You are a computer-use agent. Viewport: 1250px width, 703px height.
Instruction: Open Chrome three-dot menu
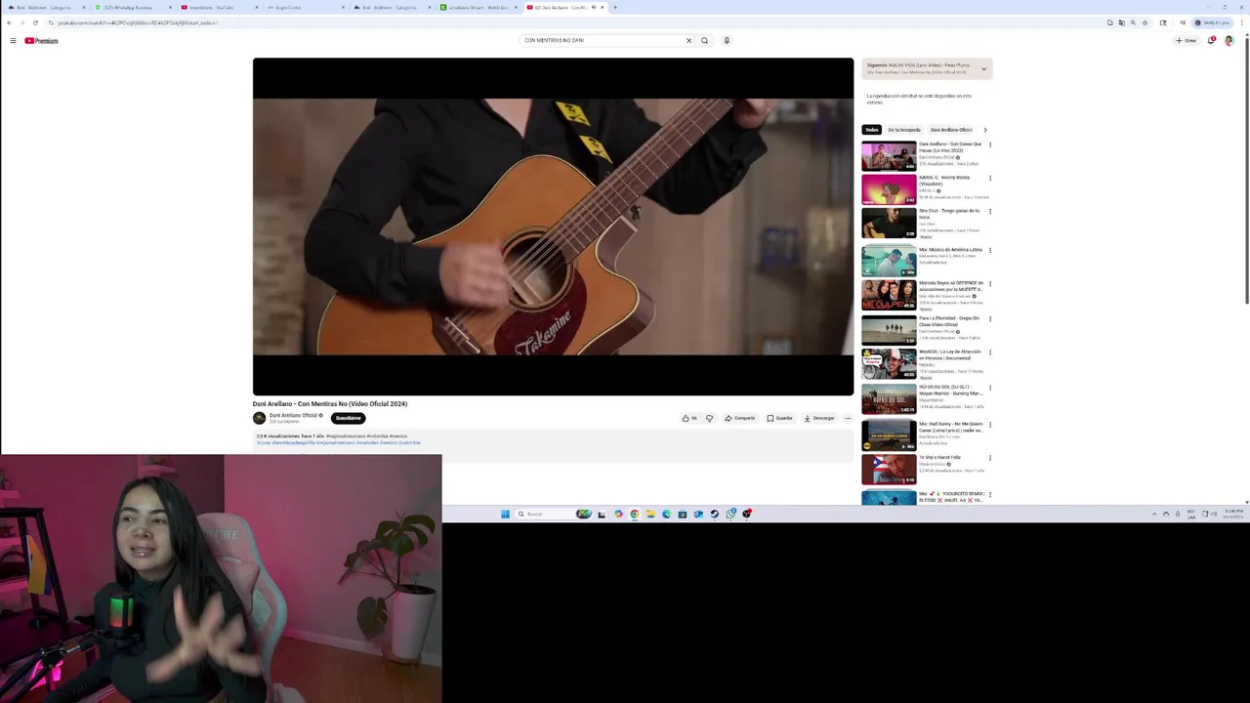[1242, 22]
